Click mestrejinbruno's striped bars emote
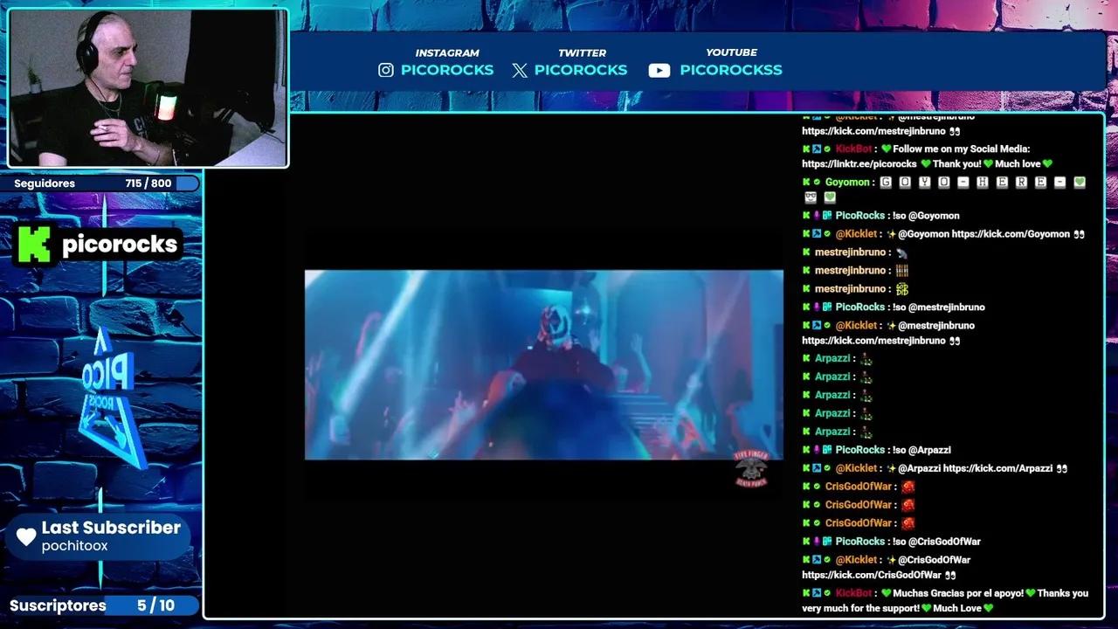Viewport: 1118px width, 629px height. click(x=901, y=271)
